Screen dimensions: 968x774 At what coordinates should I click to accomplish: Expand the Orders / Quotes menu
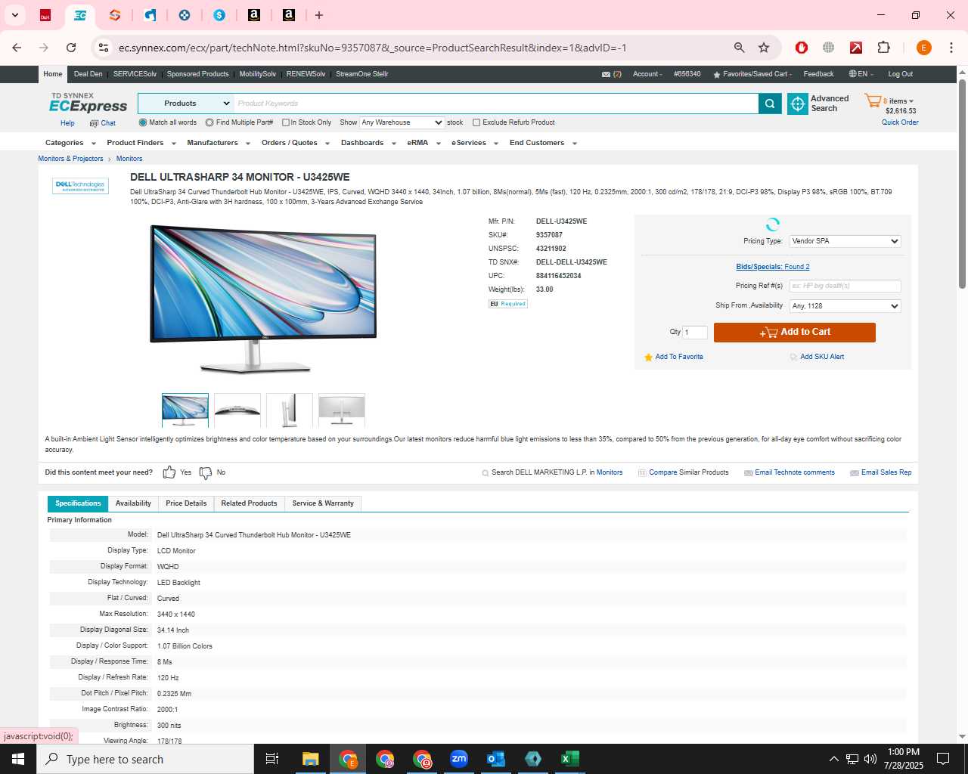(296, 143)
